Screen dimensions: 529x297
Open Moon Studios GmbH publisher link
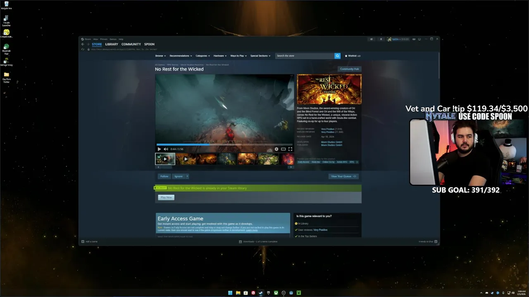pos(331,145)
